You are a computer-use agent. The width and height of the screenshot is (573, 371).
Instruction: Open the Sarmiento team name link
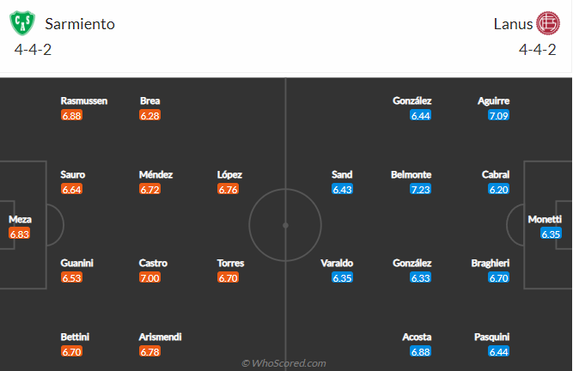point(80,24)
